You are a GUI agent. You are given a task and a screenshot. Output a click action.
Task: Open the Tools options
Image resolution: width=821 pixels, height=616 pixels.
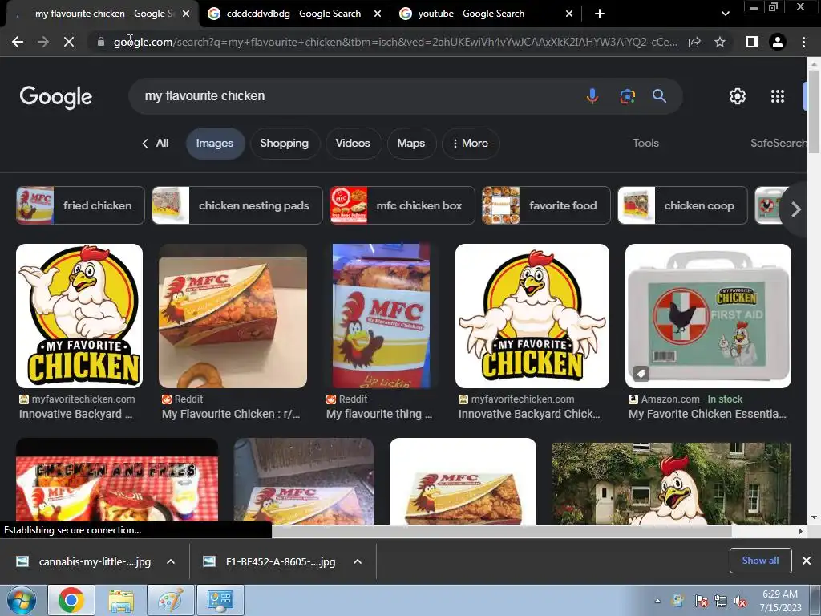pyautogui.click(x=645, y=143)
